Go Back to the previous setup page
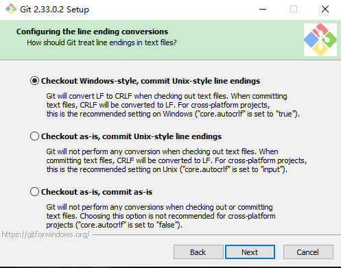The height and width of the screenshot is (268, 341). (x=198, y=252)
